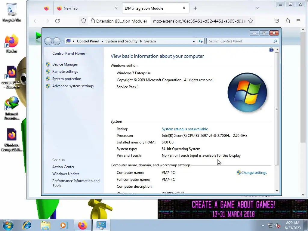The height and width of the screenshot is (231, 308).
Task: Open System protection
Action: click(66, 79)
